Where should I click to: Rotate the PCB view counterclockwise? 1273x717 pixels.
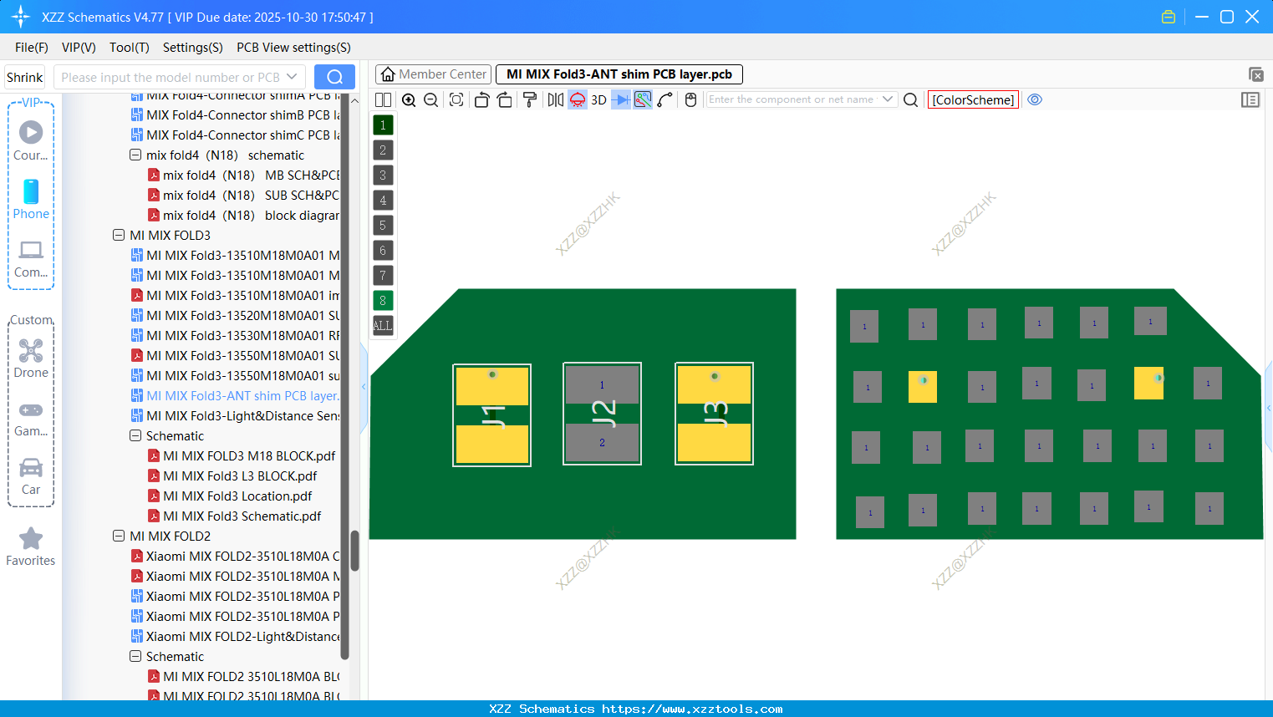click(481, 99)
